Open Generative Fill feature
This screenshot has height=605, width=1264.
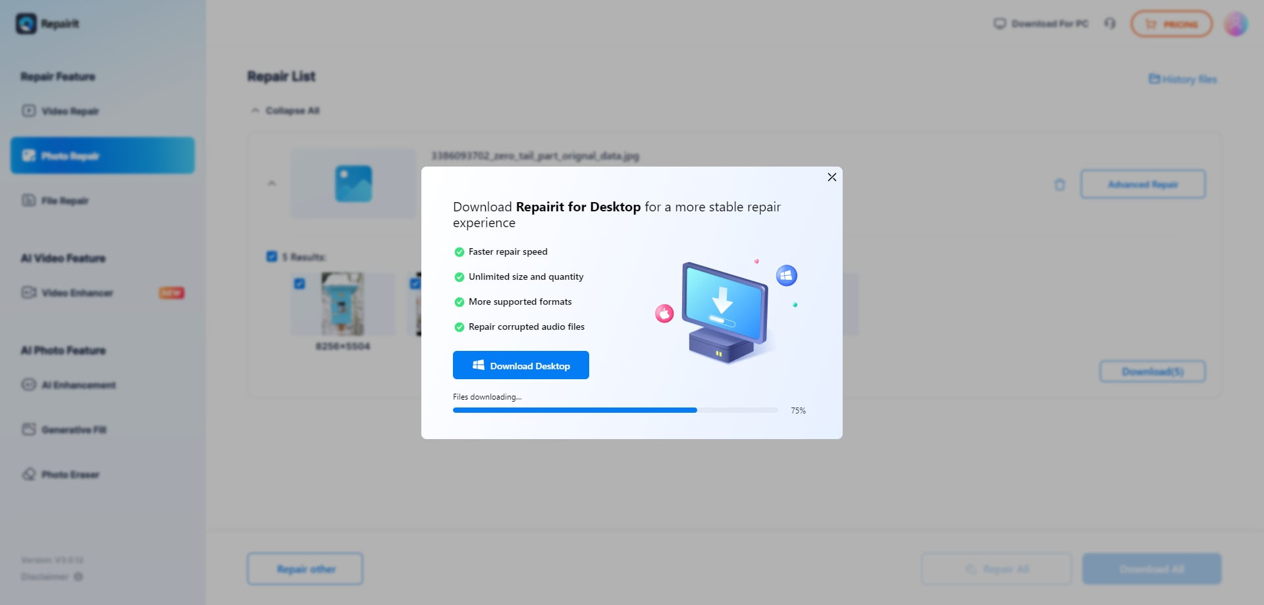pos(102,430)
